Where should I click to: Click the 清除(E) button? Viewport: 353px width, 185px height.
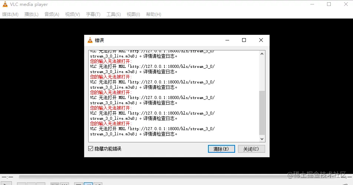(221, 149)
